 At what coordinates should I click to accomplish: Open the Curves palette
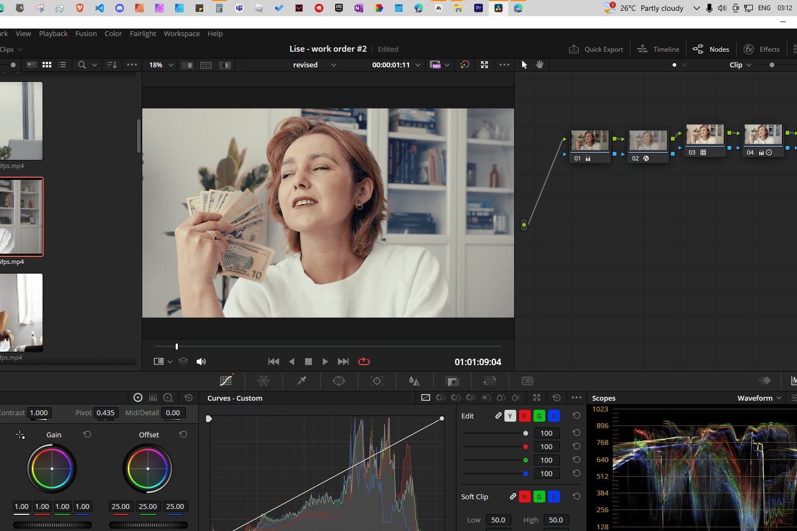pos(226,381)
